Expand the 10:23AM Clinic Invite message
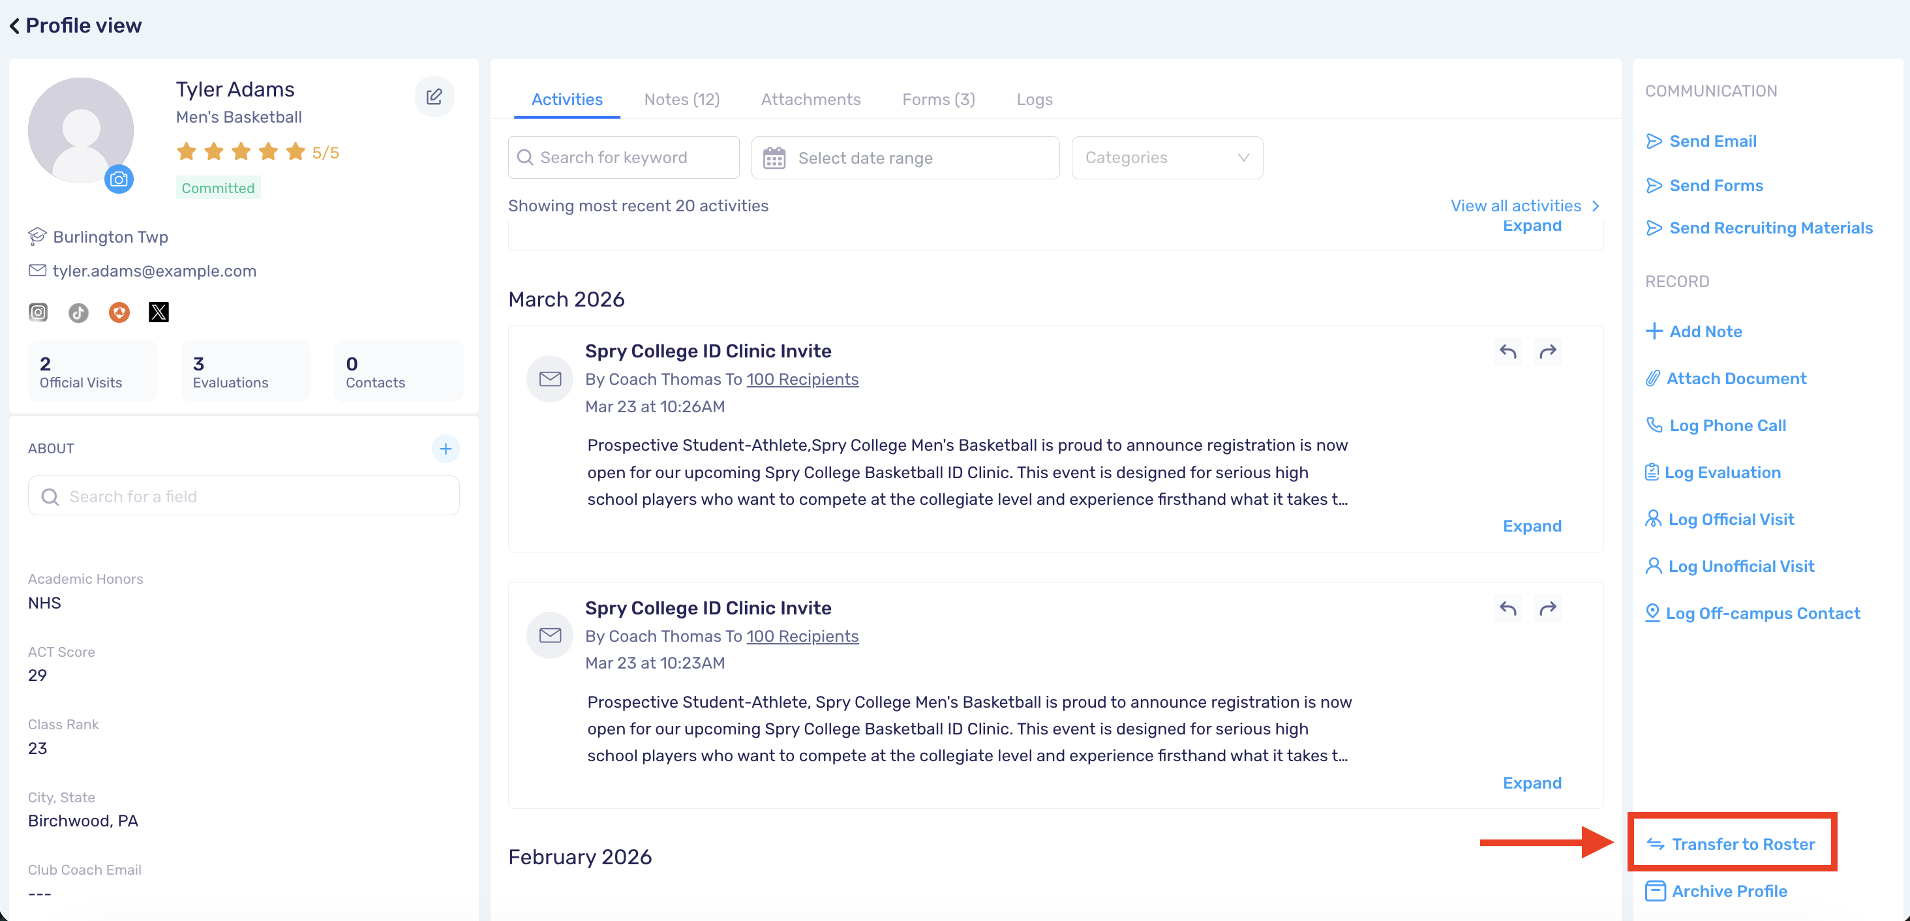Screen dimensions: 1910x921 pos(1532,783)
